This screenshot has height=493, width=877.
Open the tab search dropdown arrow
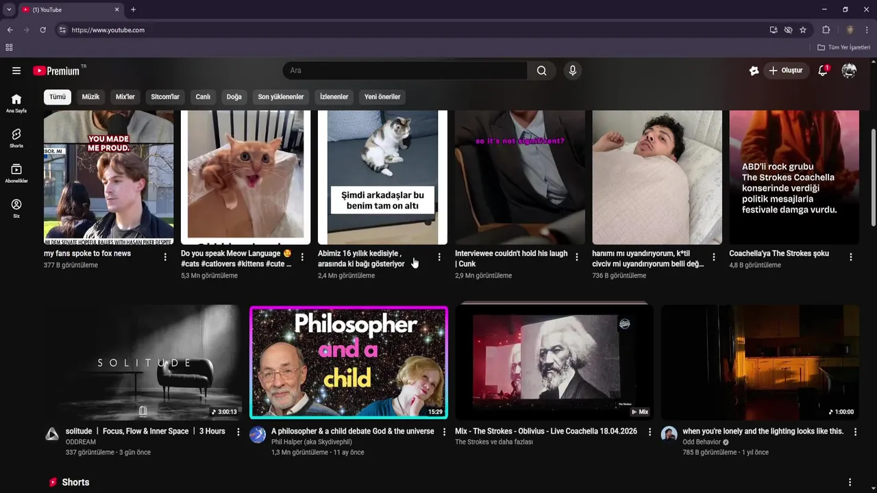click(x=9, y=10)
